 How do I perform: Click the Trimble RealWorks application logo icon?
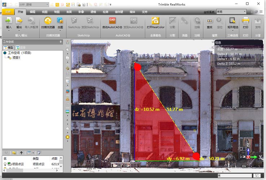4,4
